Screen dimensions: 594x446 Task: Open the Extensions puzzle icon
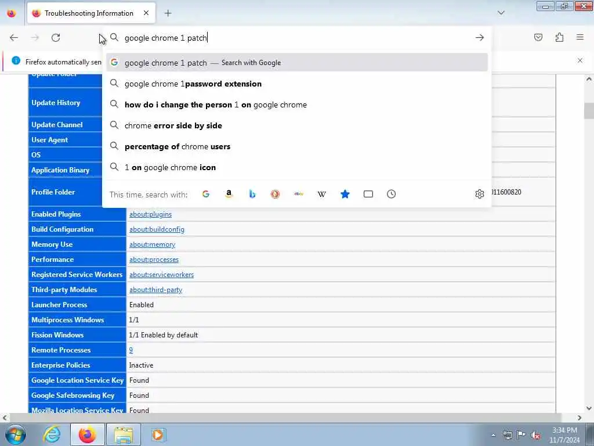coord(559,37)
